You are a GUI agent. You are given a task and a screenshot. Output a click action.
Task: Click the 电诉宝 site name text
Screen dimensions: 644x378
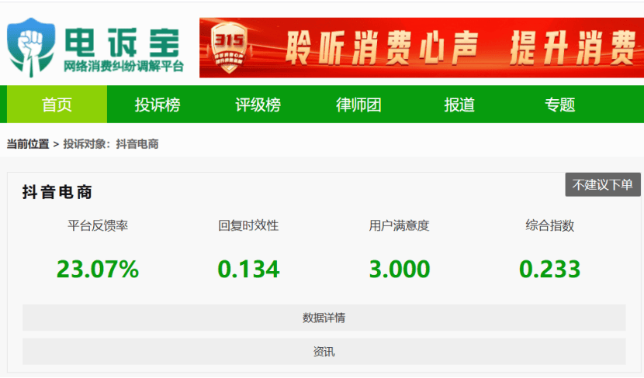pos(123,43)
